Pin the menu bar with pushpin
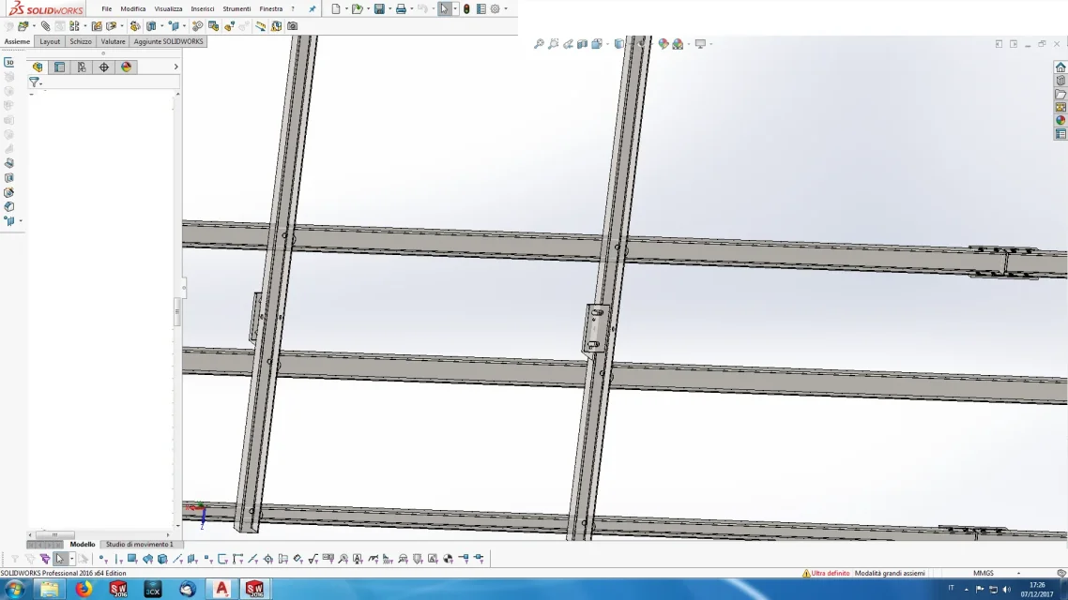The width and height of the screenshot is (1068, 600). pyautogui.click(x=312, y=8)
